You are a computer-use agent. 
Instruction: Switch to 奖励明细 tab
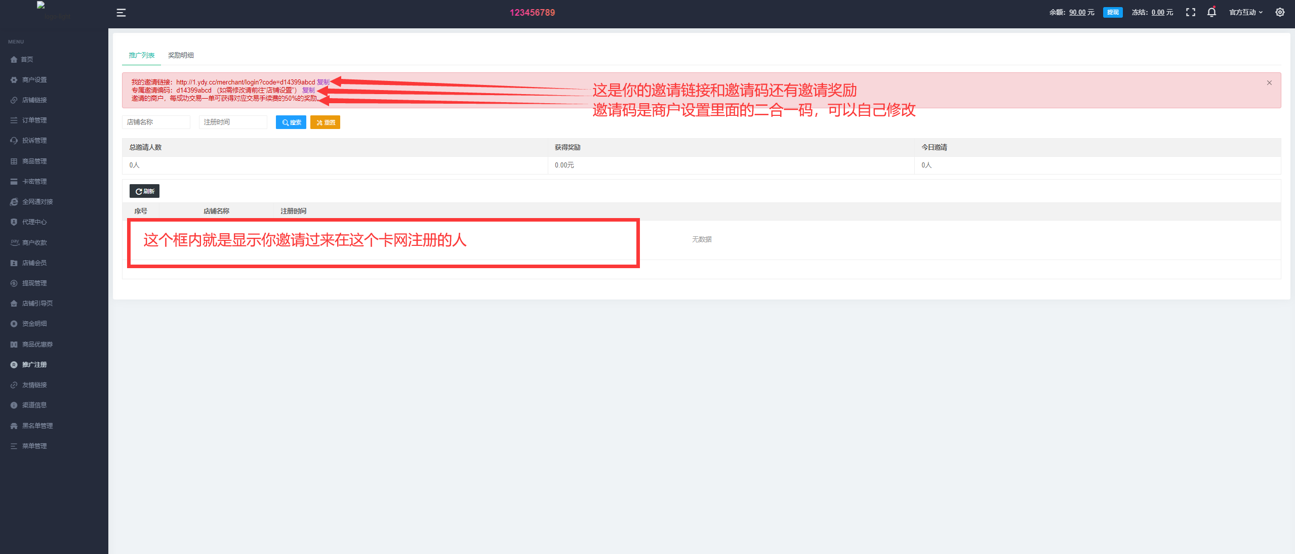click(x=181, y=55)
